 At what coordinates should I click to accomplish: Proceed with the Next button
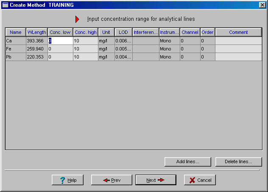[156, 180]
